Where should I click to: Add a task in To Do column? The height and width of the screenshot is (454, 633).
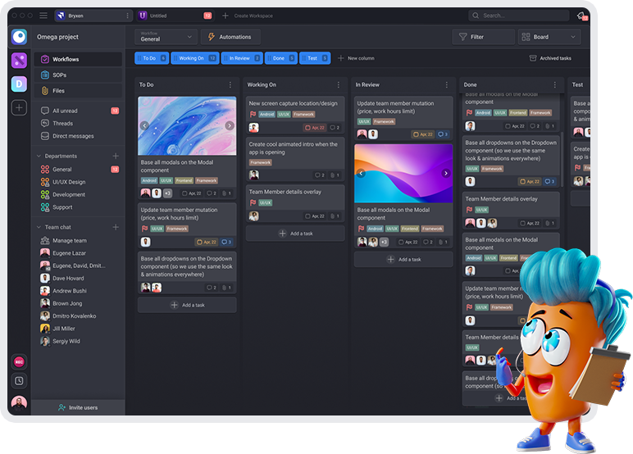187,305
